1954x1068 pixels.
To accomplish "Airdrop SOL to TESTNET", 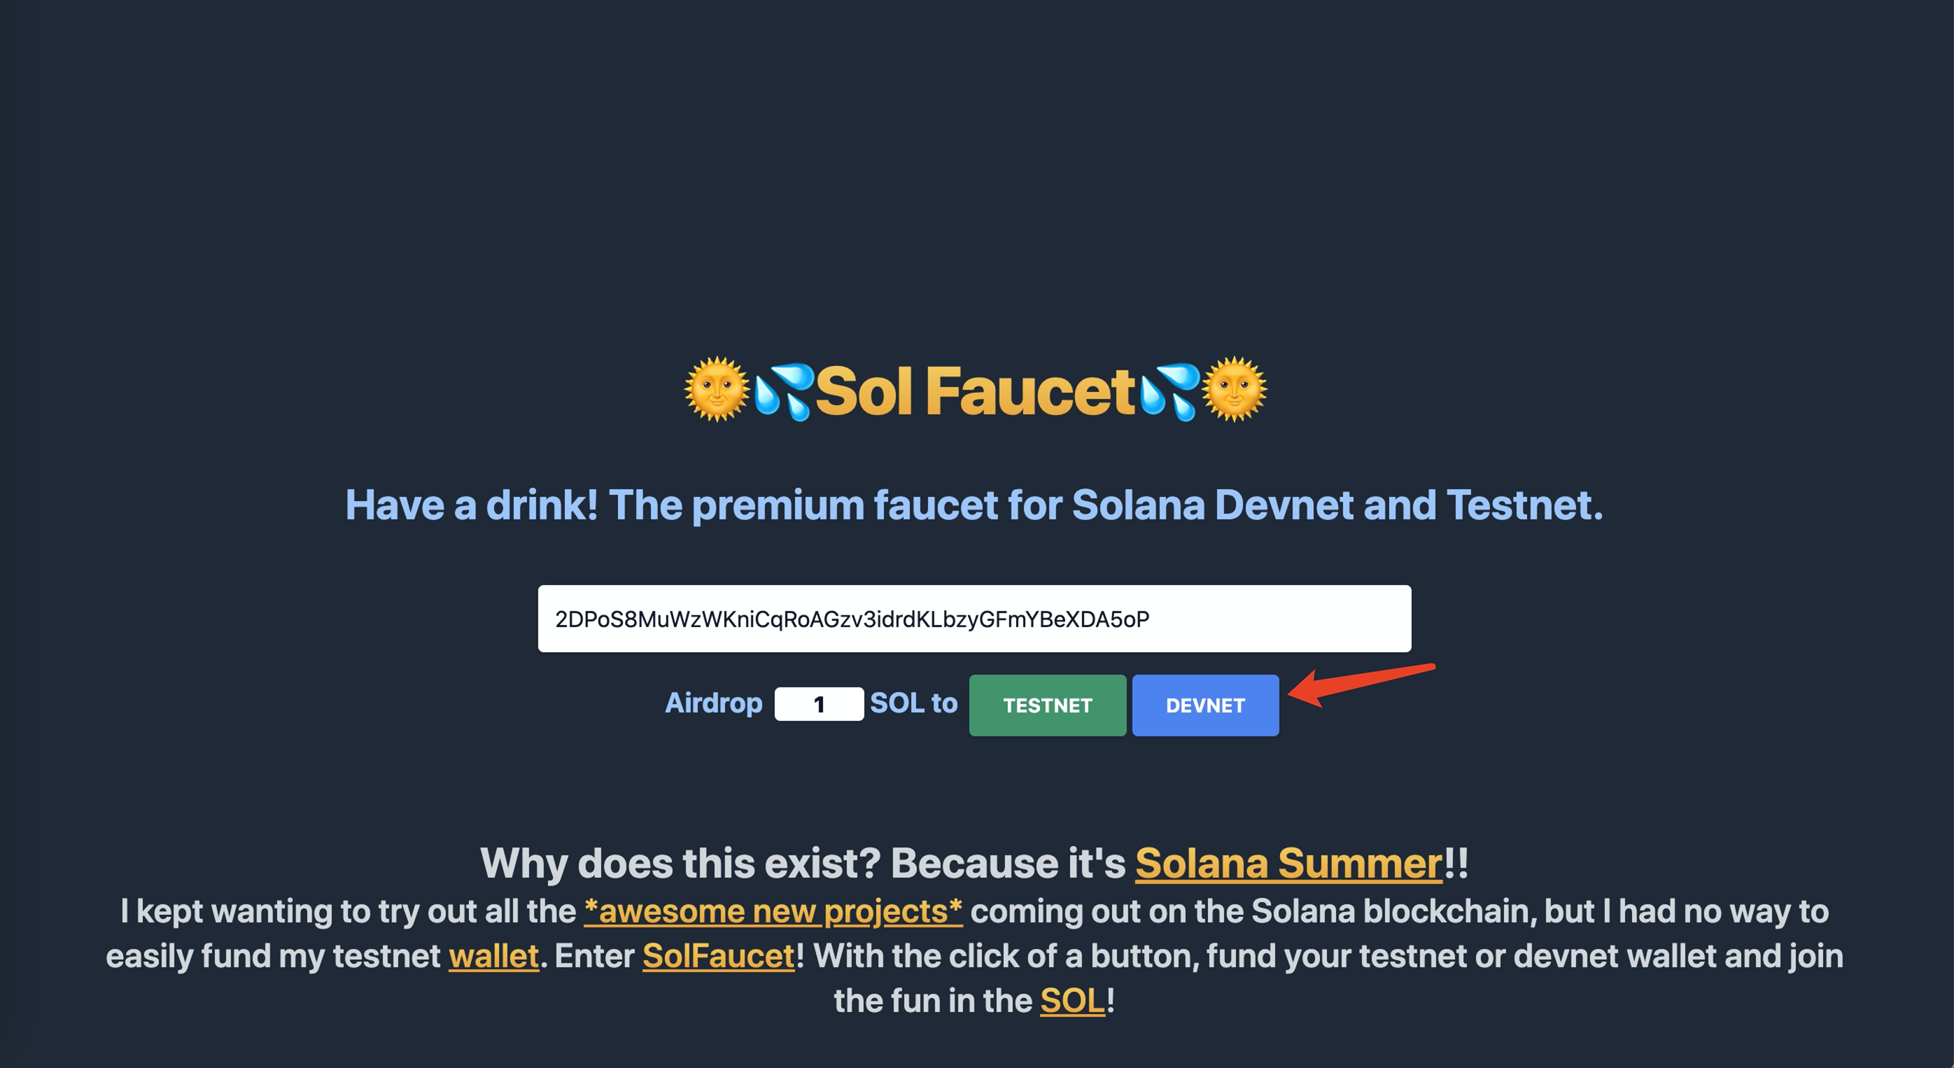I will pos(1047,705).
